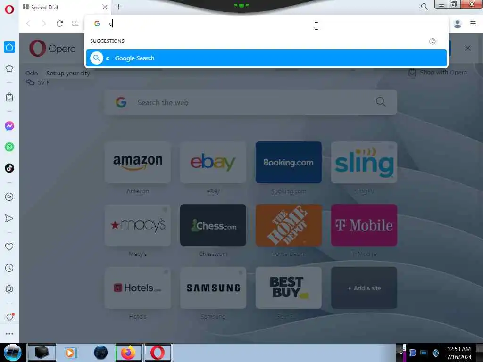The image size is (483, 362).
Task: Go back with the left arrow
Action: click(x=28, y=24)
